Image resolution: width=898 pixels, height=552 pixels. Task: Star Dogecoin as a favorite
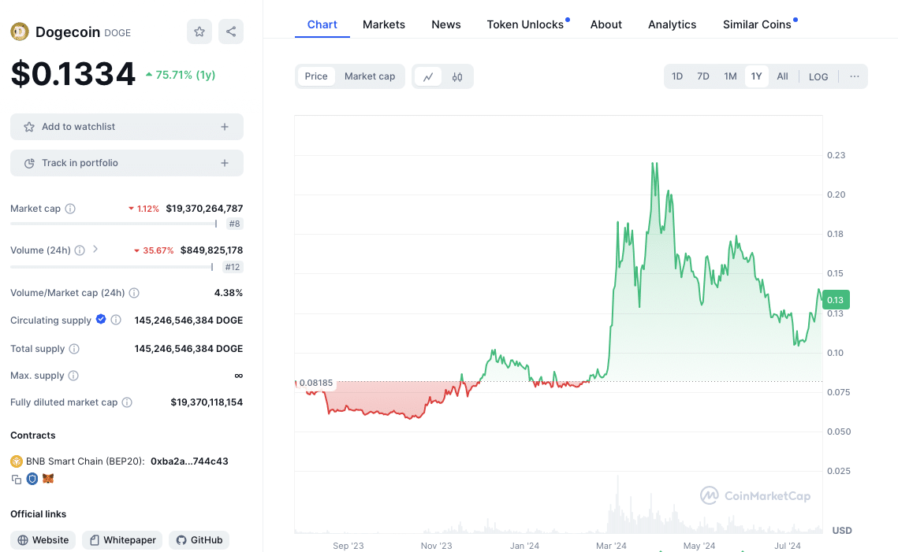pyautogui.click(x=199, y=31)
